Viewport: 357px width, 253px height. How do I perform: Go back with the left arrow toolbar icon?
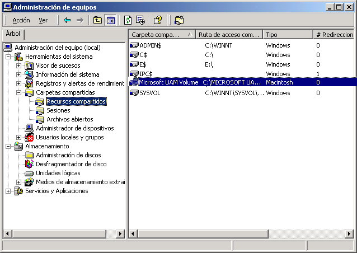pos(67,21)
